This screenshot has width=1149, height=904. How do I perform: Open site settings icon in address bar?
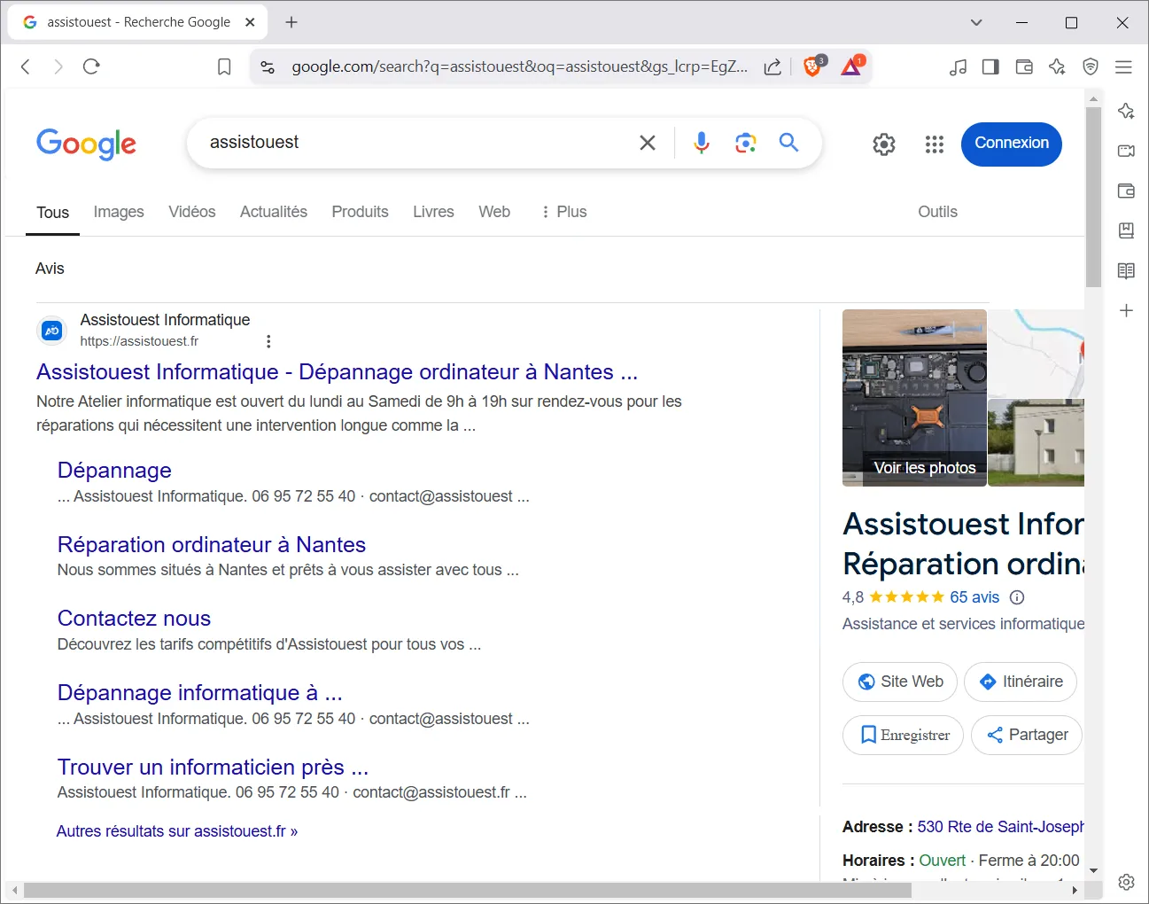[x=268, y=66]
